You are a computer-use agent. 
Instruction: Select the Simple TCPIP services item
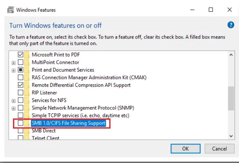point(80,115)
